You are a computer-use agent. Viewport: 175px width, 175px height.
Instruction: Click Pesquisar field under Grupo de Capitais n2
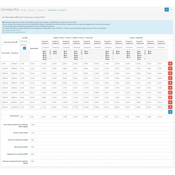pyautogui.click(x=120, y=48)
